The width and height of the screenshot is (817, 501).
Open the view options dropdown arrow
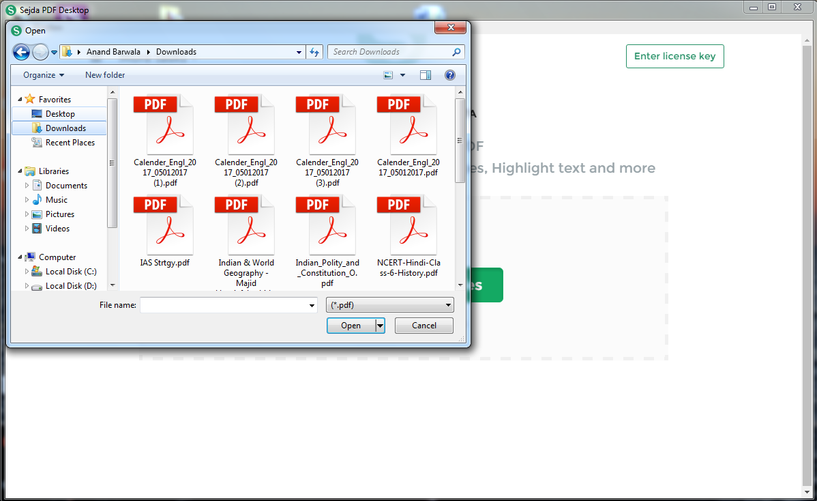(x=402, y=75)
